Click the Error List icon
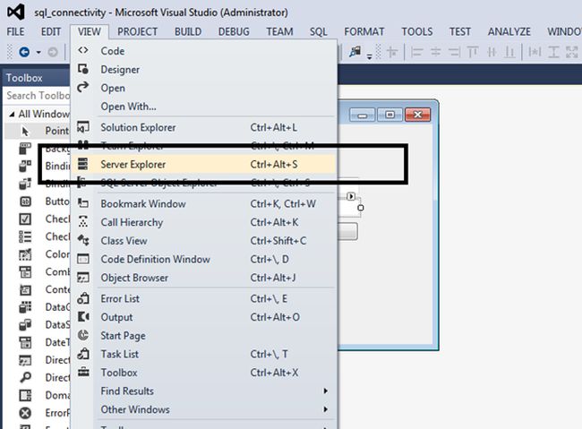Image resolution: width=582 pixels, height=429 pixels. 83,298
